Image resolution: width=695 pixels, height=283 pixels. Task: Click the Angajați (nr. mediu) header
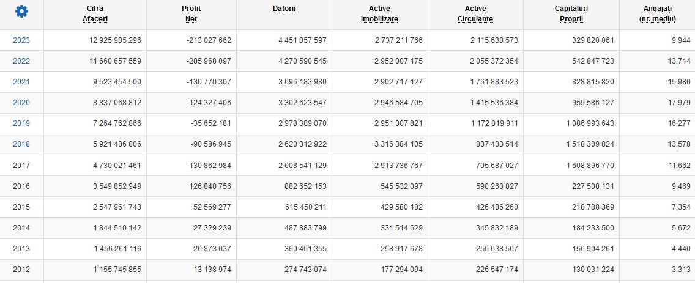tap(657, 13)
